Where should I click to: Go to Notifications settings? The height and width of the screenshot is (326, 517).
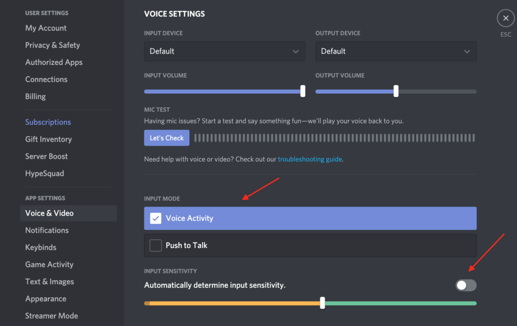46,230
